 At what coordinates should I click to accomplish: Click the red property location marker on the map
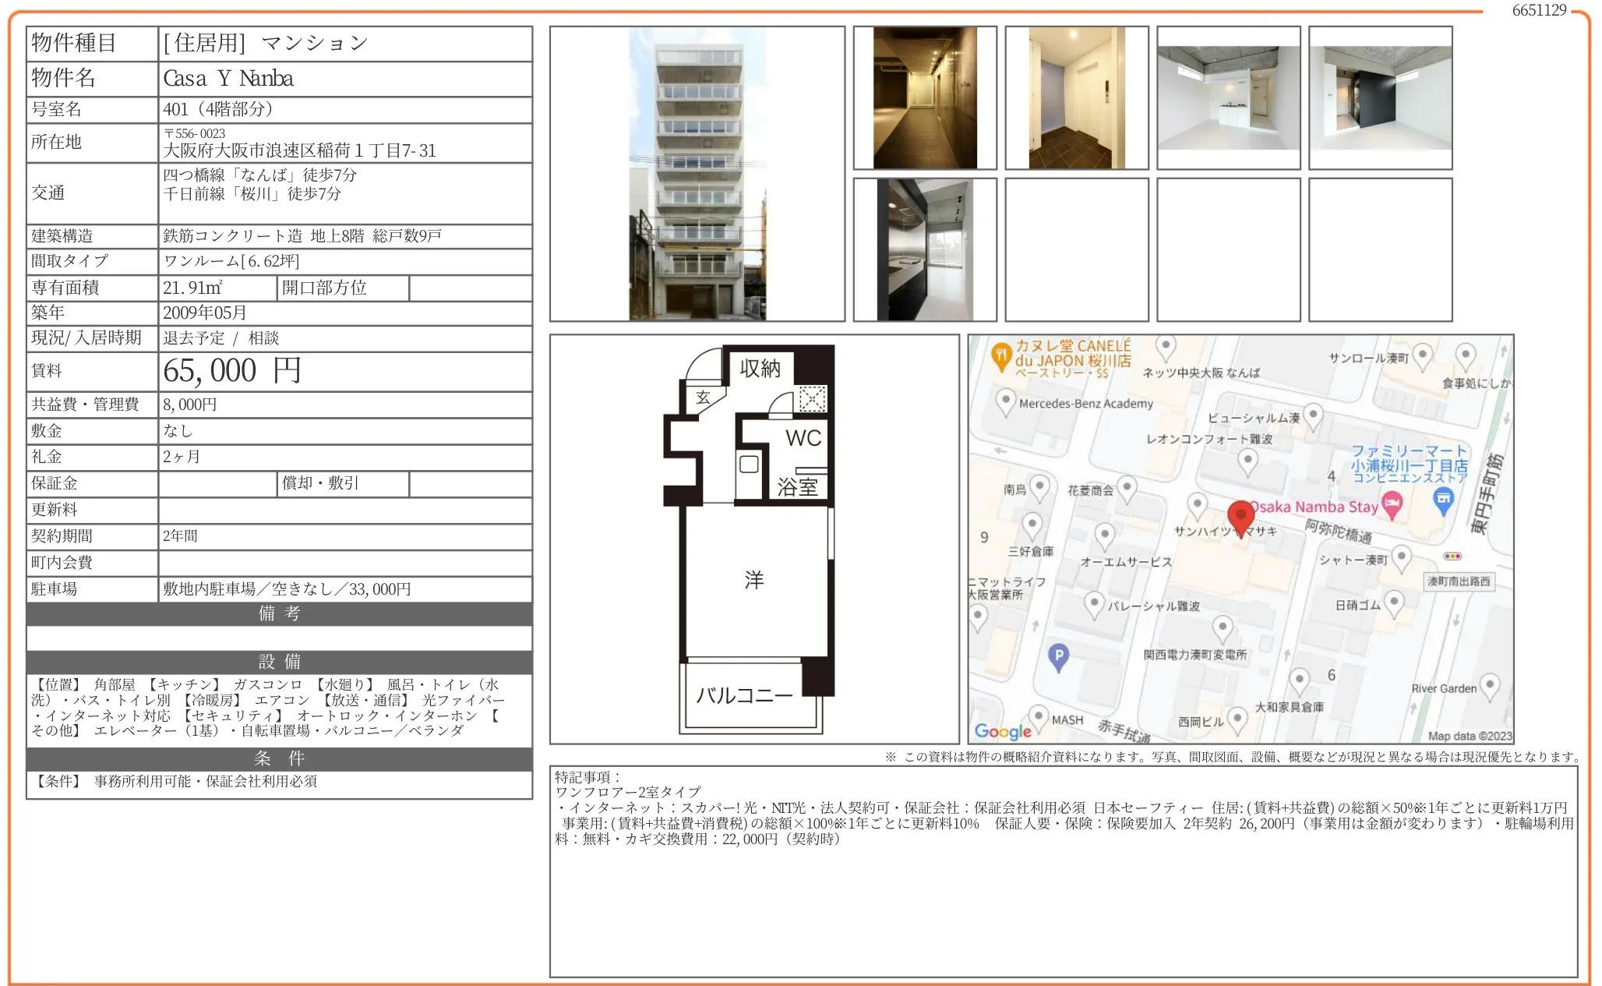(x=1242, y=516)
